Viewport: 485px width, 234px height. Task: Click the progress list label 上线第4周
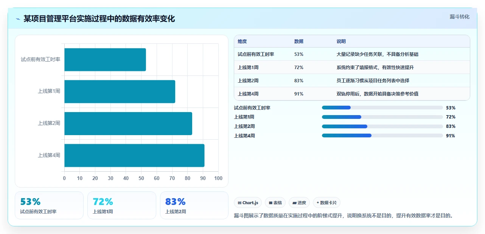244,136
